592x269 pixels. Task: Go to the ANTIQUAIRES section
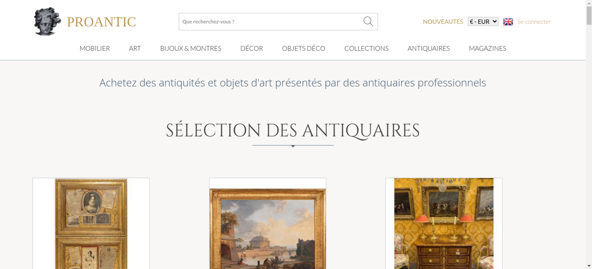coord(429,48)
